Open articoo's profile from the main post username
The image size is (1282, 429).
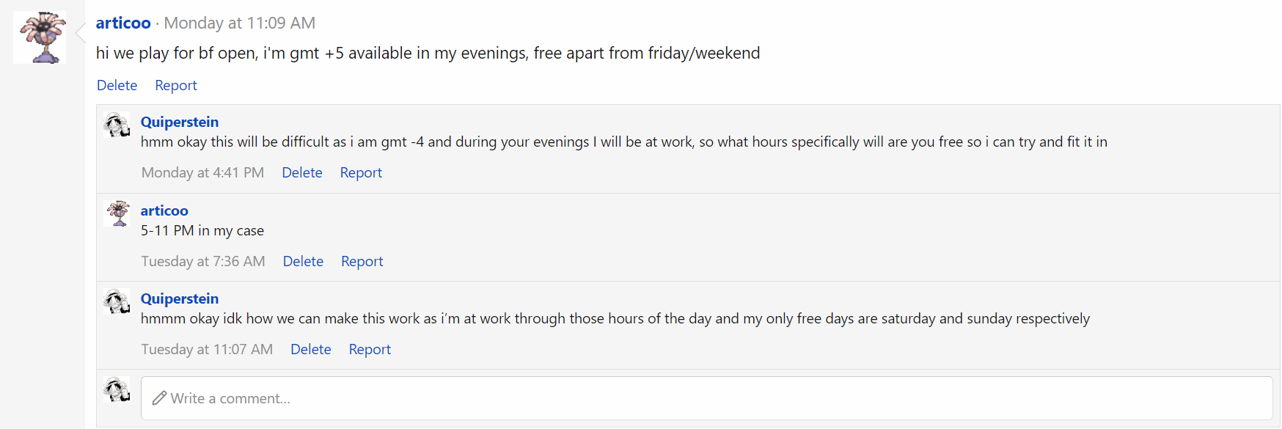click(x=123, y=23)
